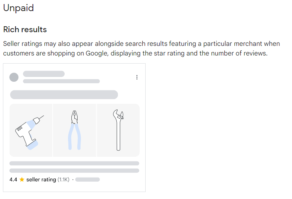This screenshot has height=199, width=292.
Task: Select the power drill product image
Action: [31, 130]
